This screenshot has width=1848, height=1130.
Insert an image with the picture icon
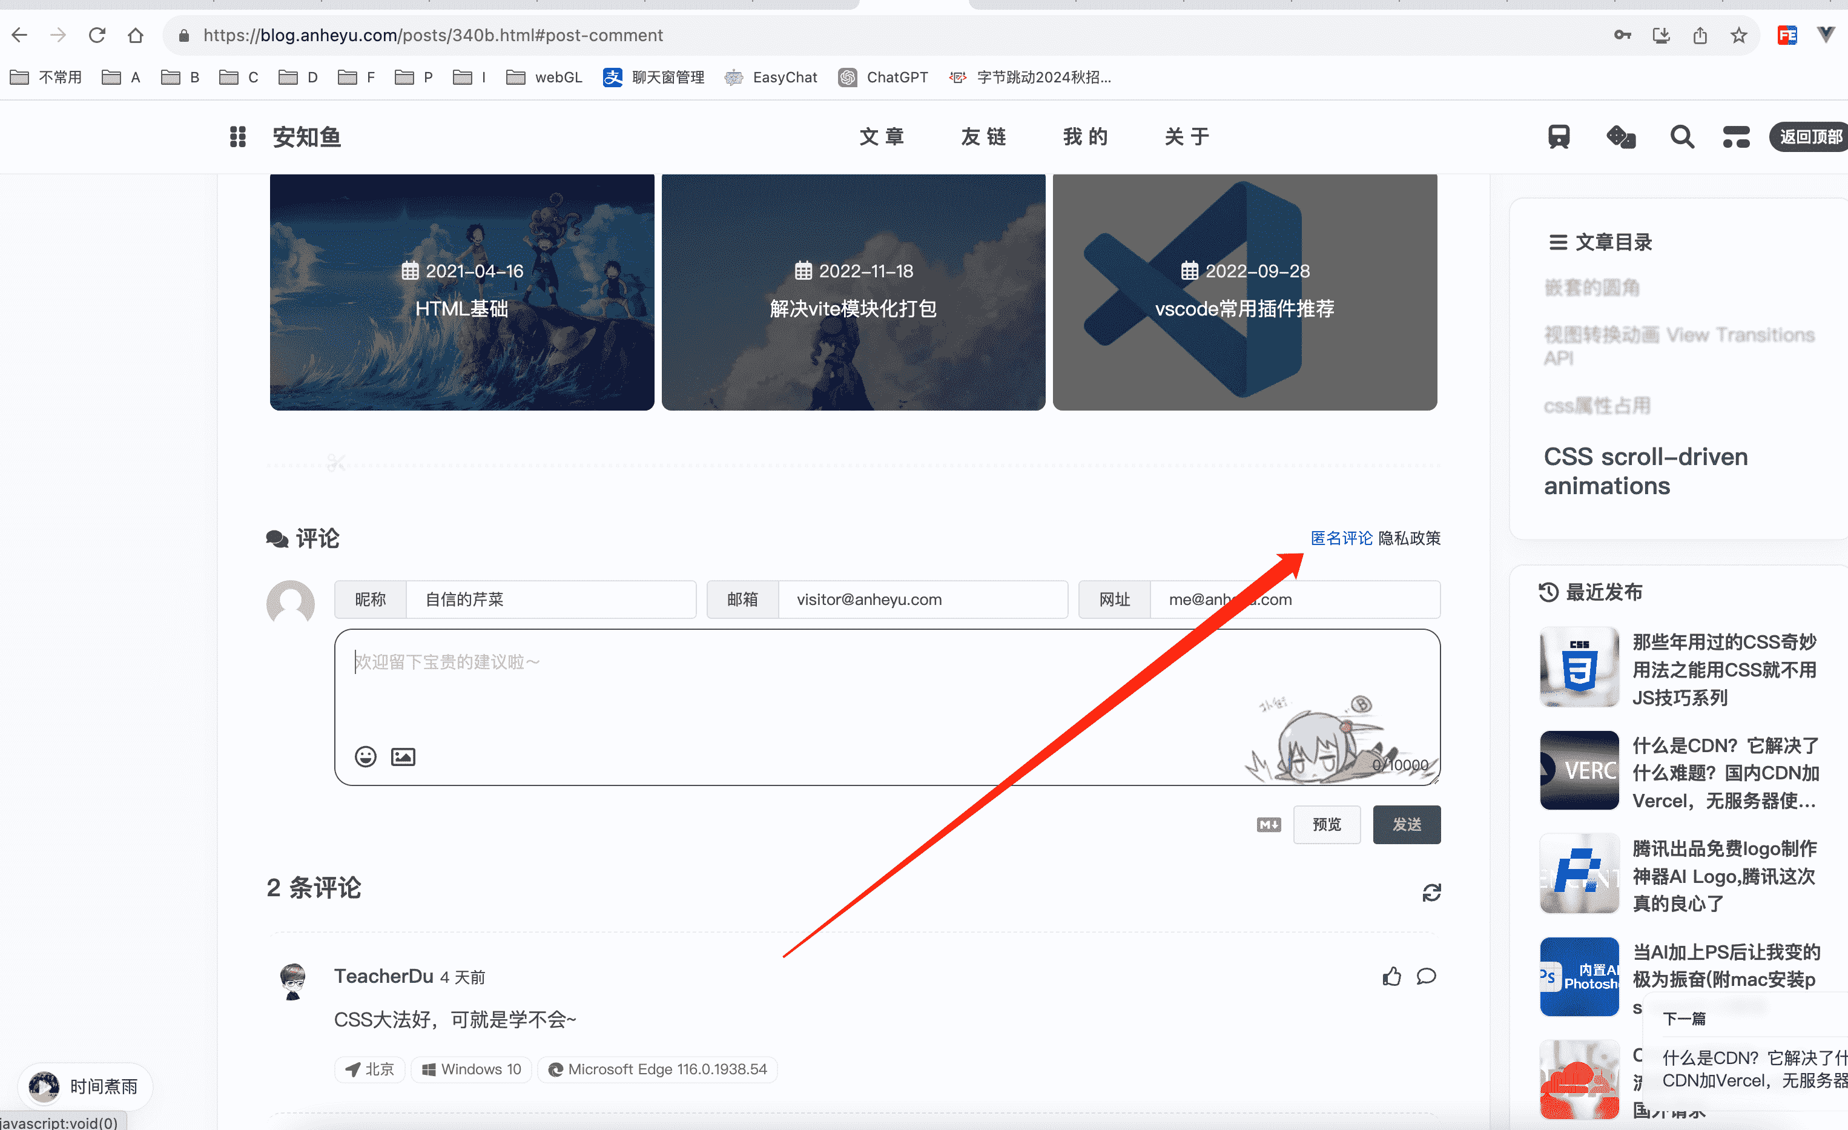[x=403, y=756]
